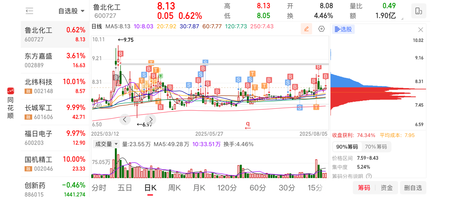This screenshot has width=451, height=207.
Task: Click the 收盘获利: 74.34% value
Action: 354,135
